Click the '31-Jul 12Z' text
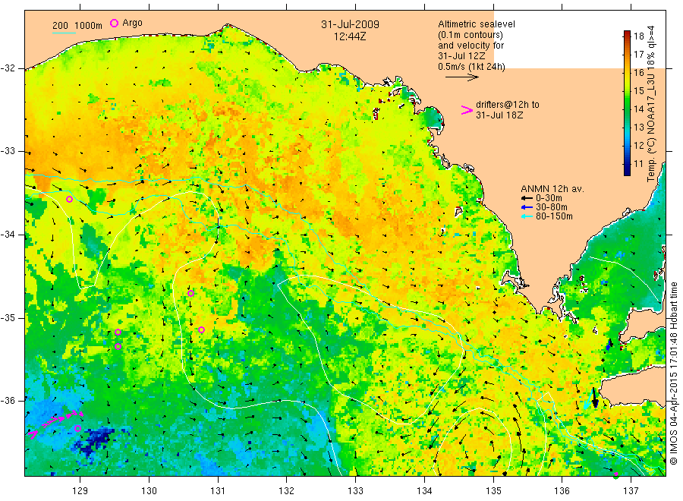 click(461, 56)
